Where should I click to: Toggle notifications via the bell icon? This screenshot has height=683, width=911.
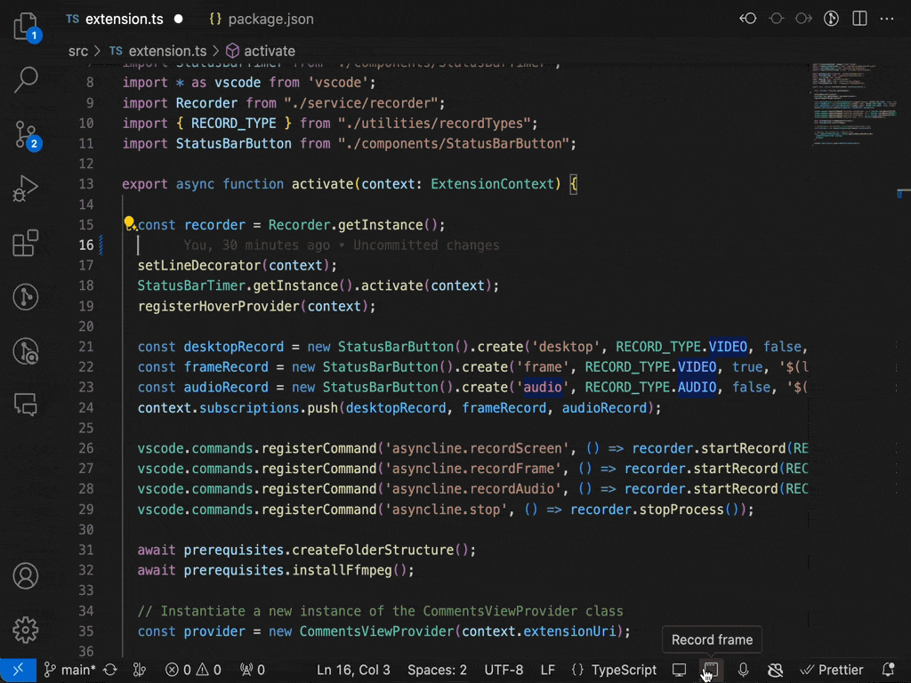tap(887, 670)
